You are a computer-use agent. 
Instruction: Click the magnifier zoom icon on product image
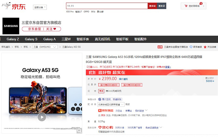(x=79, y=131)
